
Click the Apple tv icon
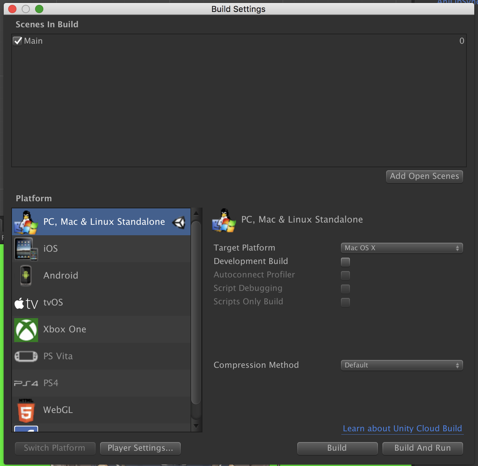point(26,303)
